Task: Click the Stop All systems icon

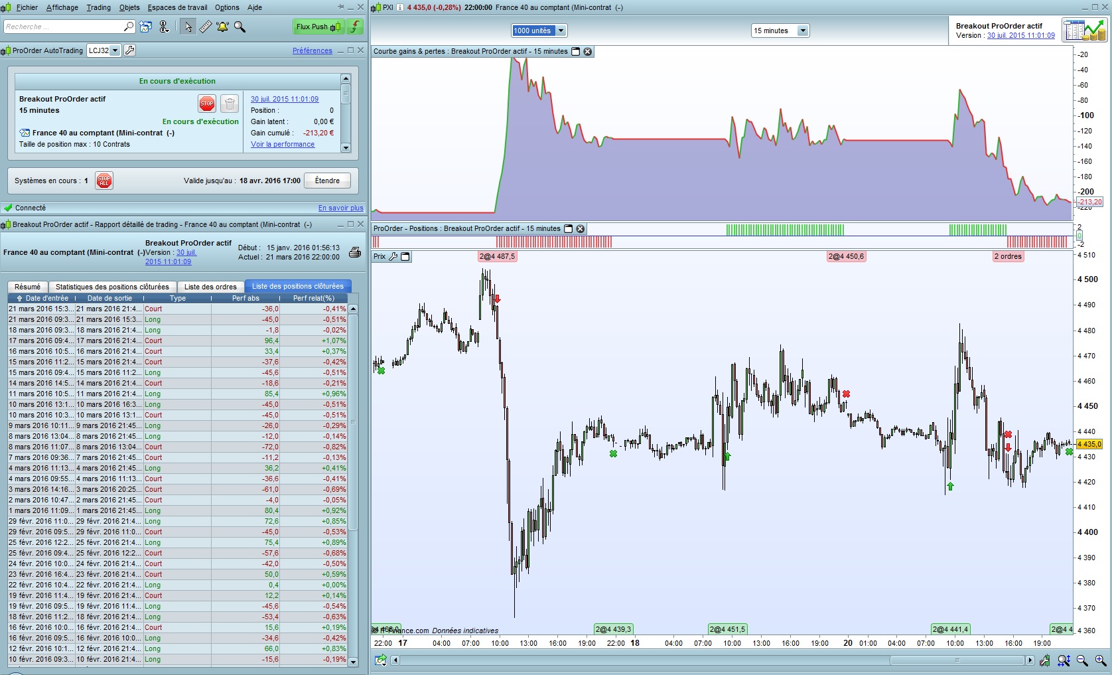Action: pos(104,181)
